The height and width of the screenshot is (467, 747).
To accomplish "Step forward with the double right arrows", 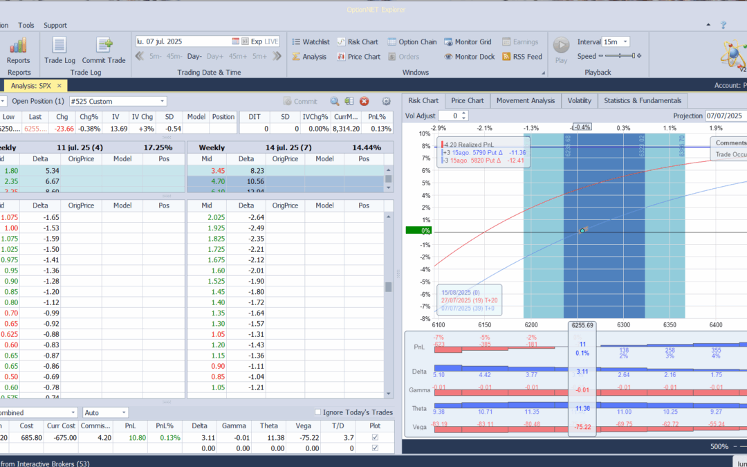I will point(277,56).
